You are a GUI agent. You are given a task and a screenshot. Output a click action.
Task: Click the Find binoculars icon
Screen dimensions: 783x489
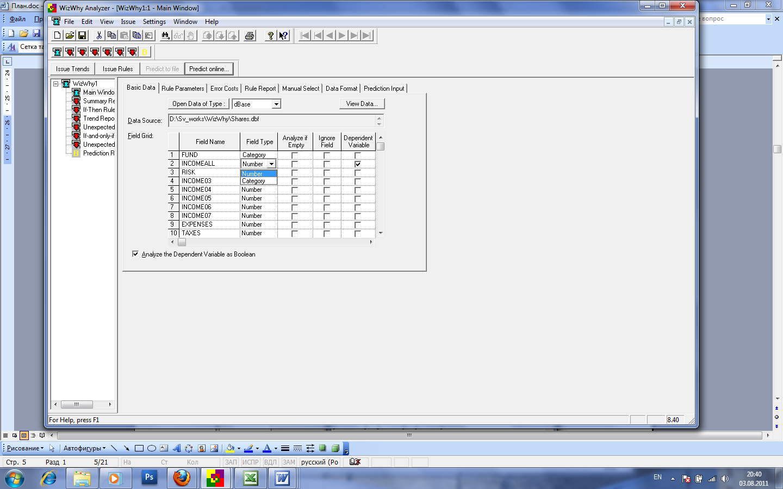pos(165,35)
